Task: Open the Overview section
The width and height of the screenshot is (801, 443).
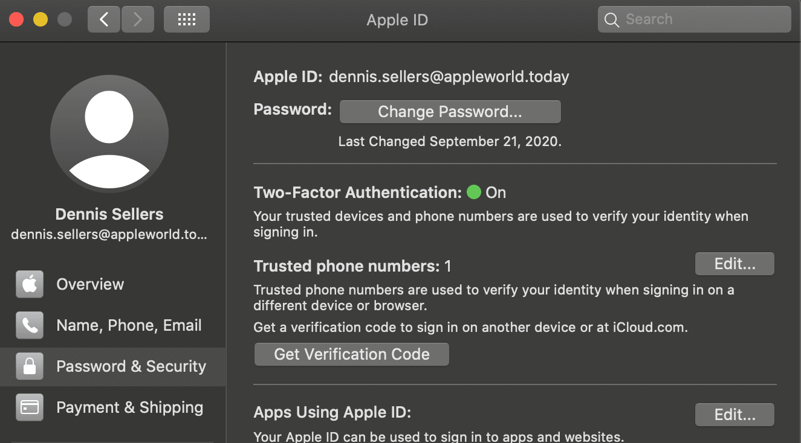Action: (x=90, y=284)
